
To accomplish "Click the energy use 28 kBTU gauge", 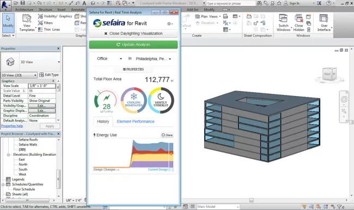I will [x=106, y=101].
